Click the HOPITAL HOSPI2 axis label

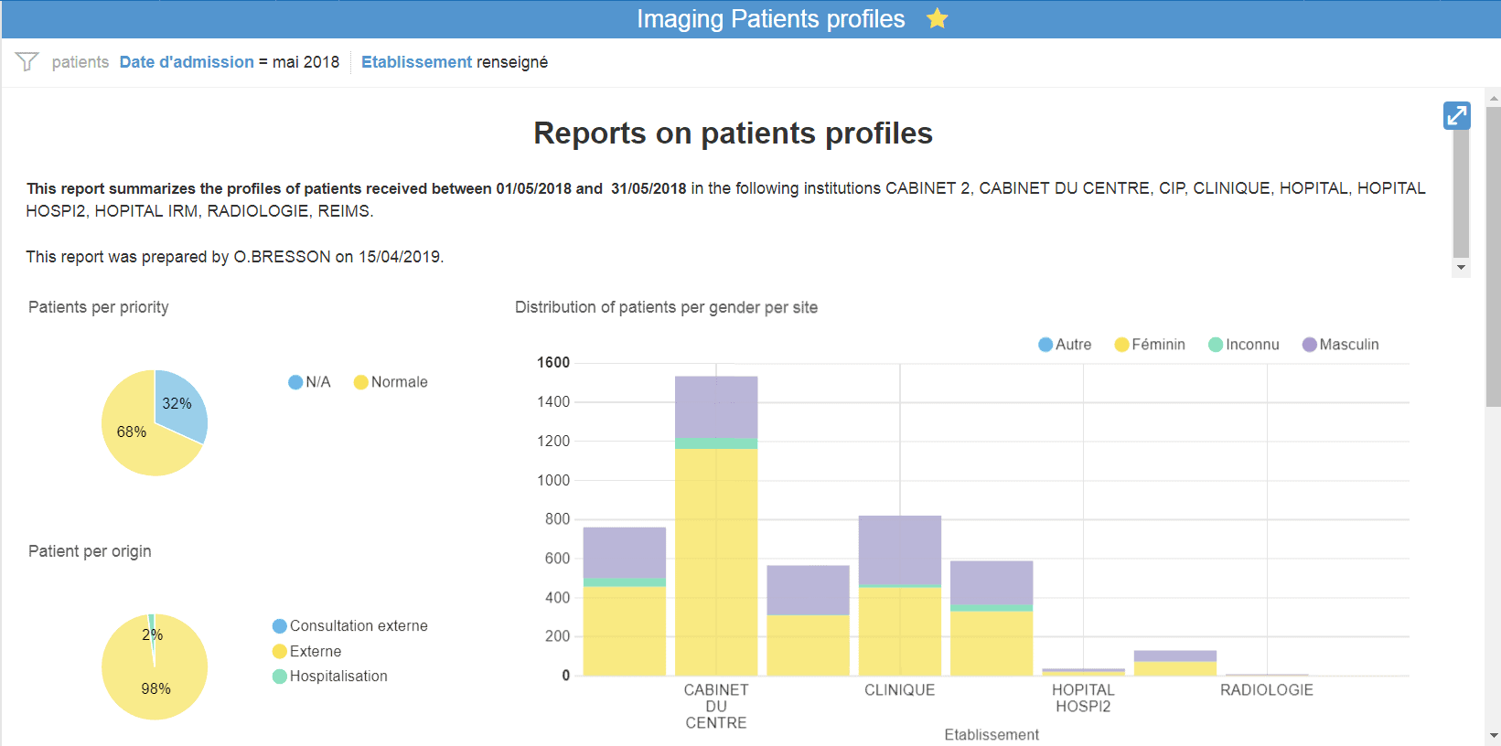click(1083, 698)
